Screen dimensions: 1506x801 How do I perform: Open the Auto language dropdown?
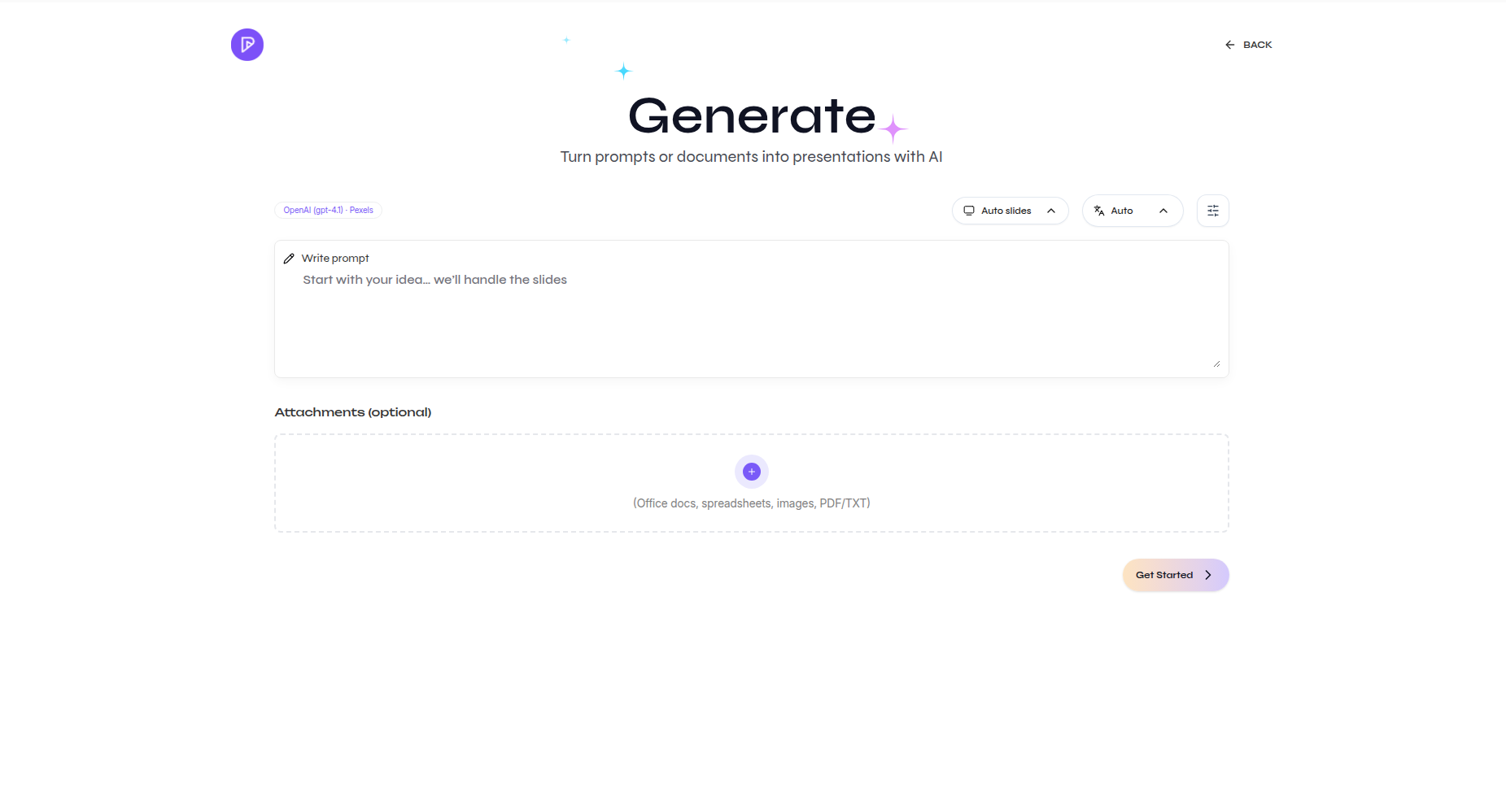tap(1132, 211)
